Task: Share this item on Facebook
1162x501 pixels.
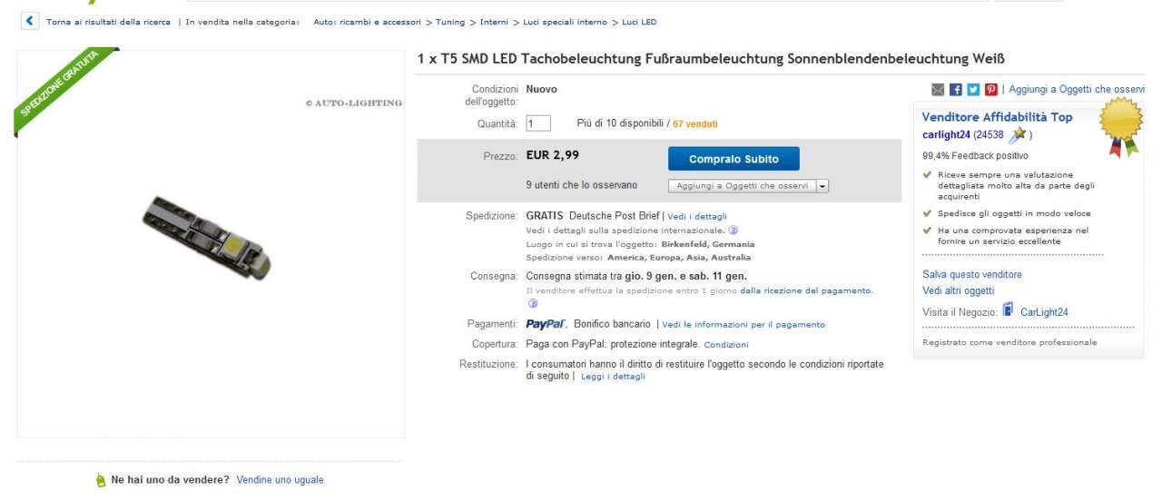Action: tap(956, 89)
